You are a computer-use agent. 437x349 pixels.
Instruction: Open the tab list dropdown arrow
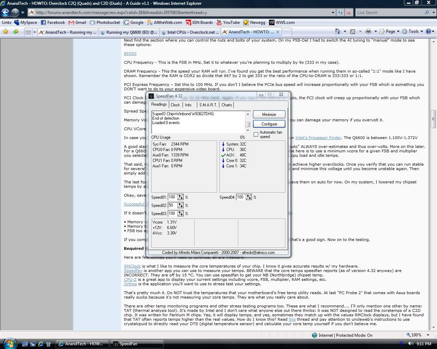34,32
